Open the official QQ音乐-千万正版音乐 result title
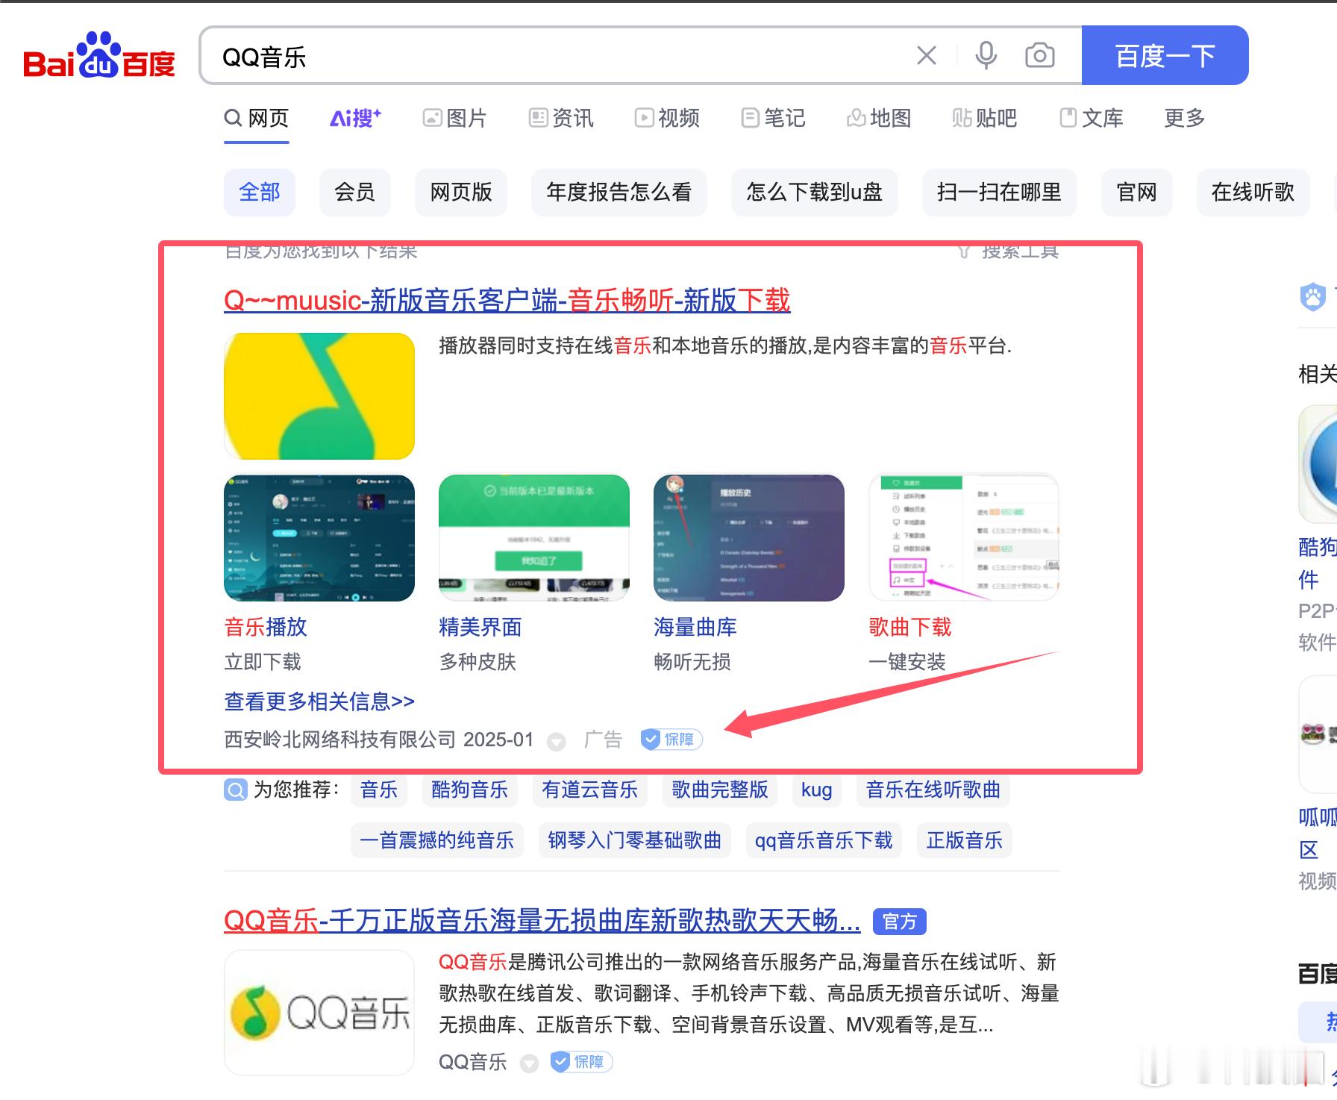The image size is (1337, 1100). (x=542, y=920)
